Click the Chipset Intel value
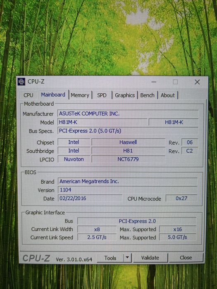The height and width of the screenshot is (289, 217). [x=74, y=142]
